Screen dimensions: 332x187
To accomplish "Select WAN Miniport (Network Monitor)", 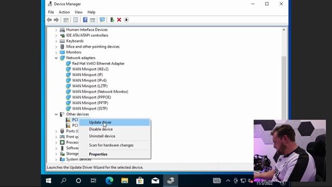I will tap(100, 91).
